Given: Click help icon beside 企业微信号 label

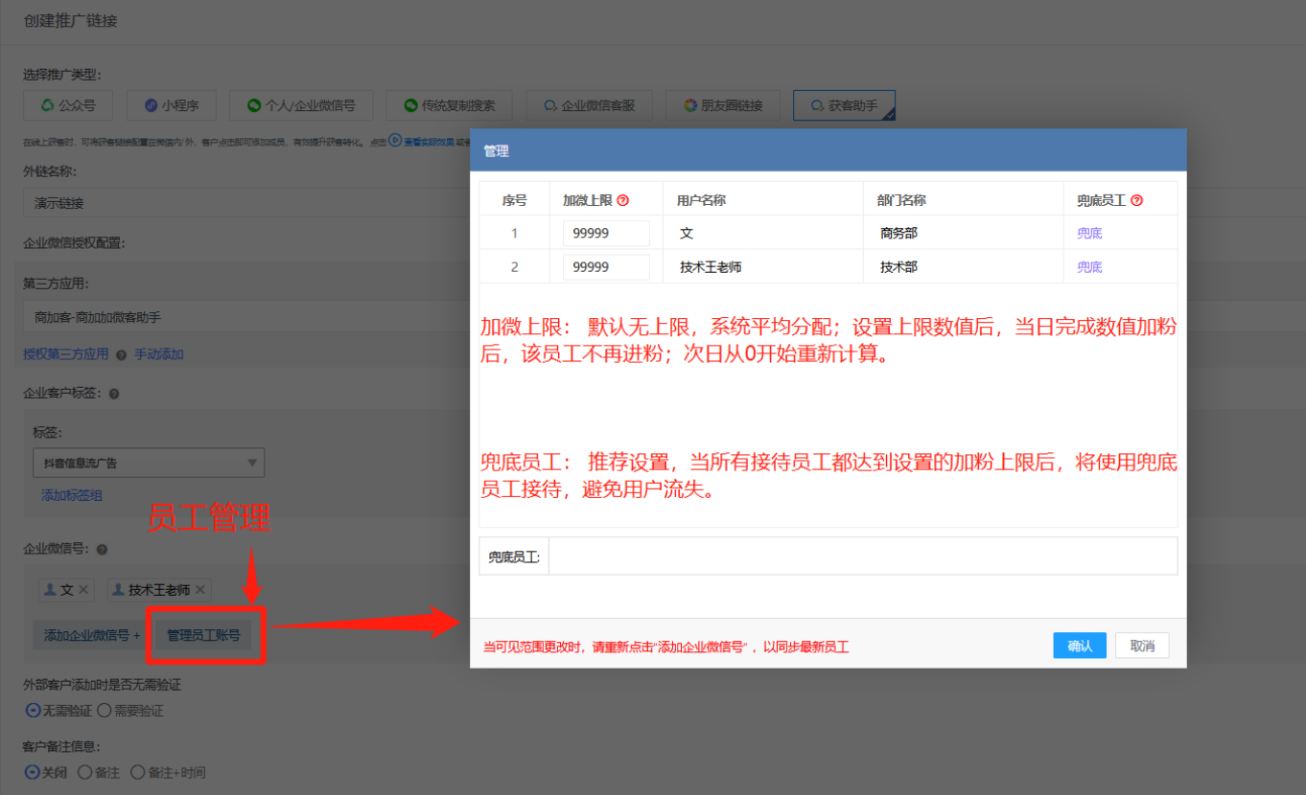Looking at the screenshot, I should click(102, 550).
